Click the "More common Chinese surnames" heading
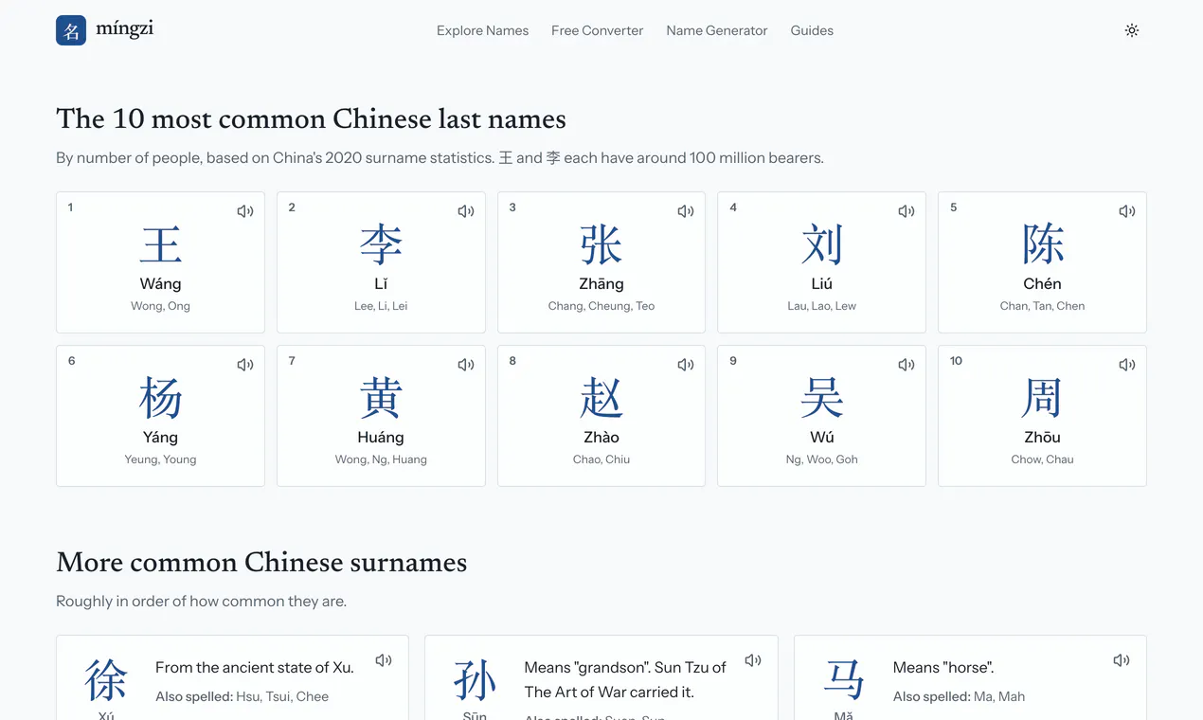This screenshot has height=720, width=1203. tap(261, 562)
